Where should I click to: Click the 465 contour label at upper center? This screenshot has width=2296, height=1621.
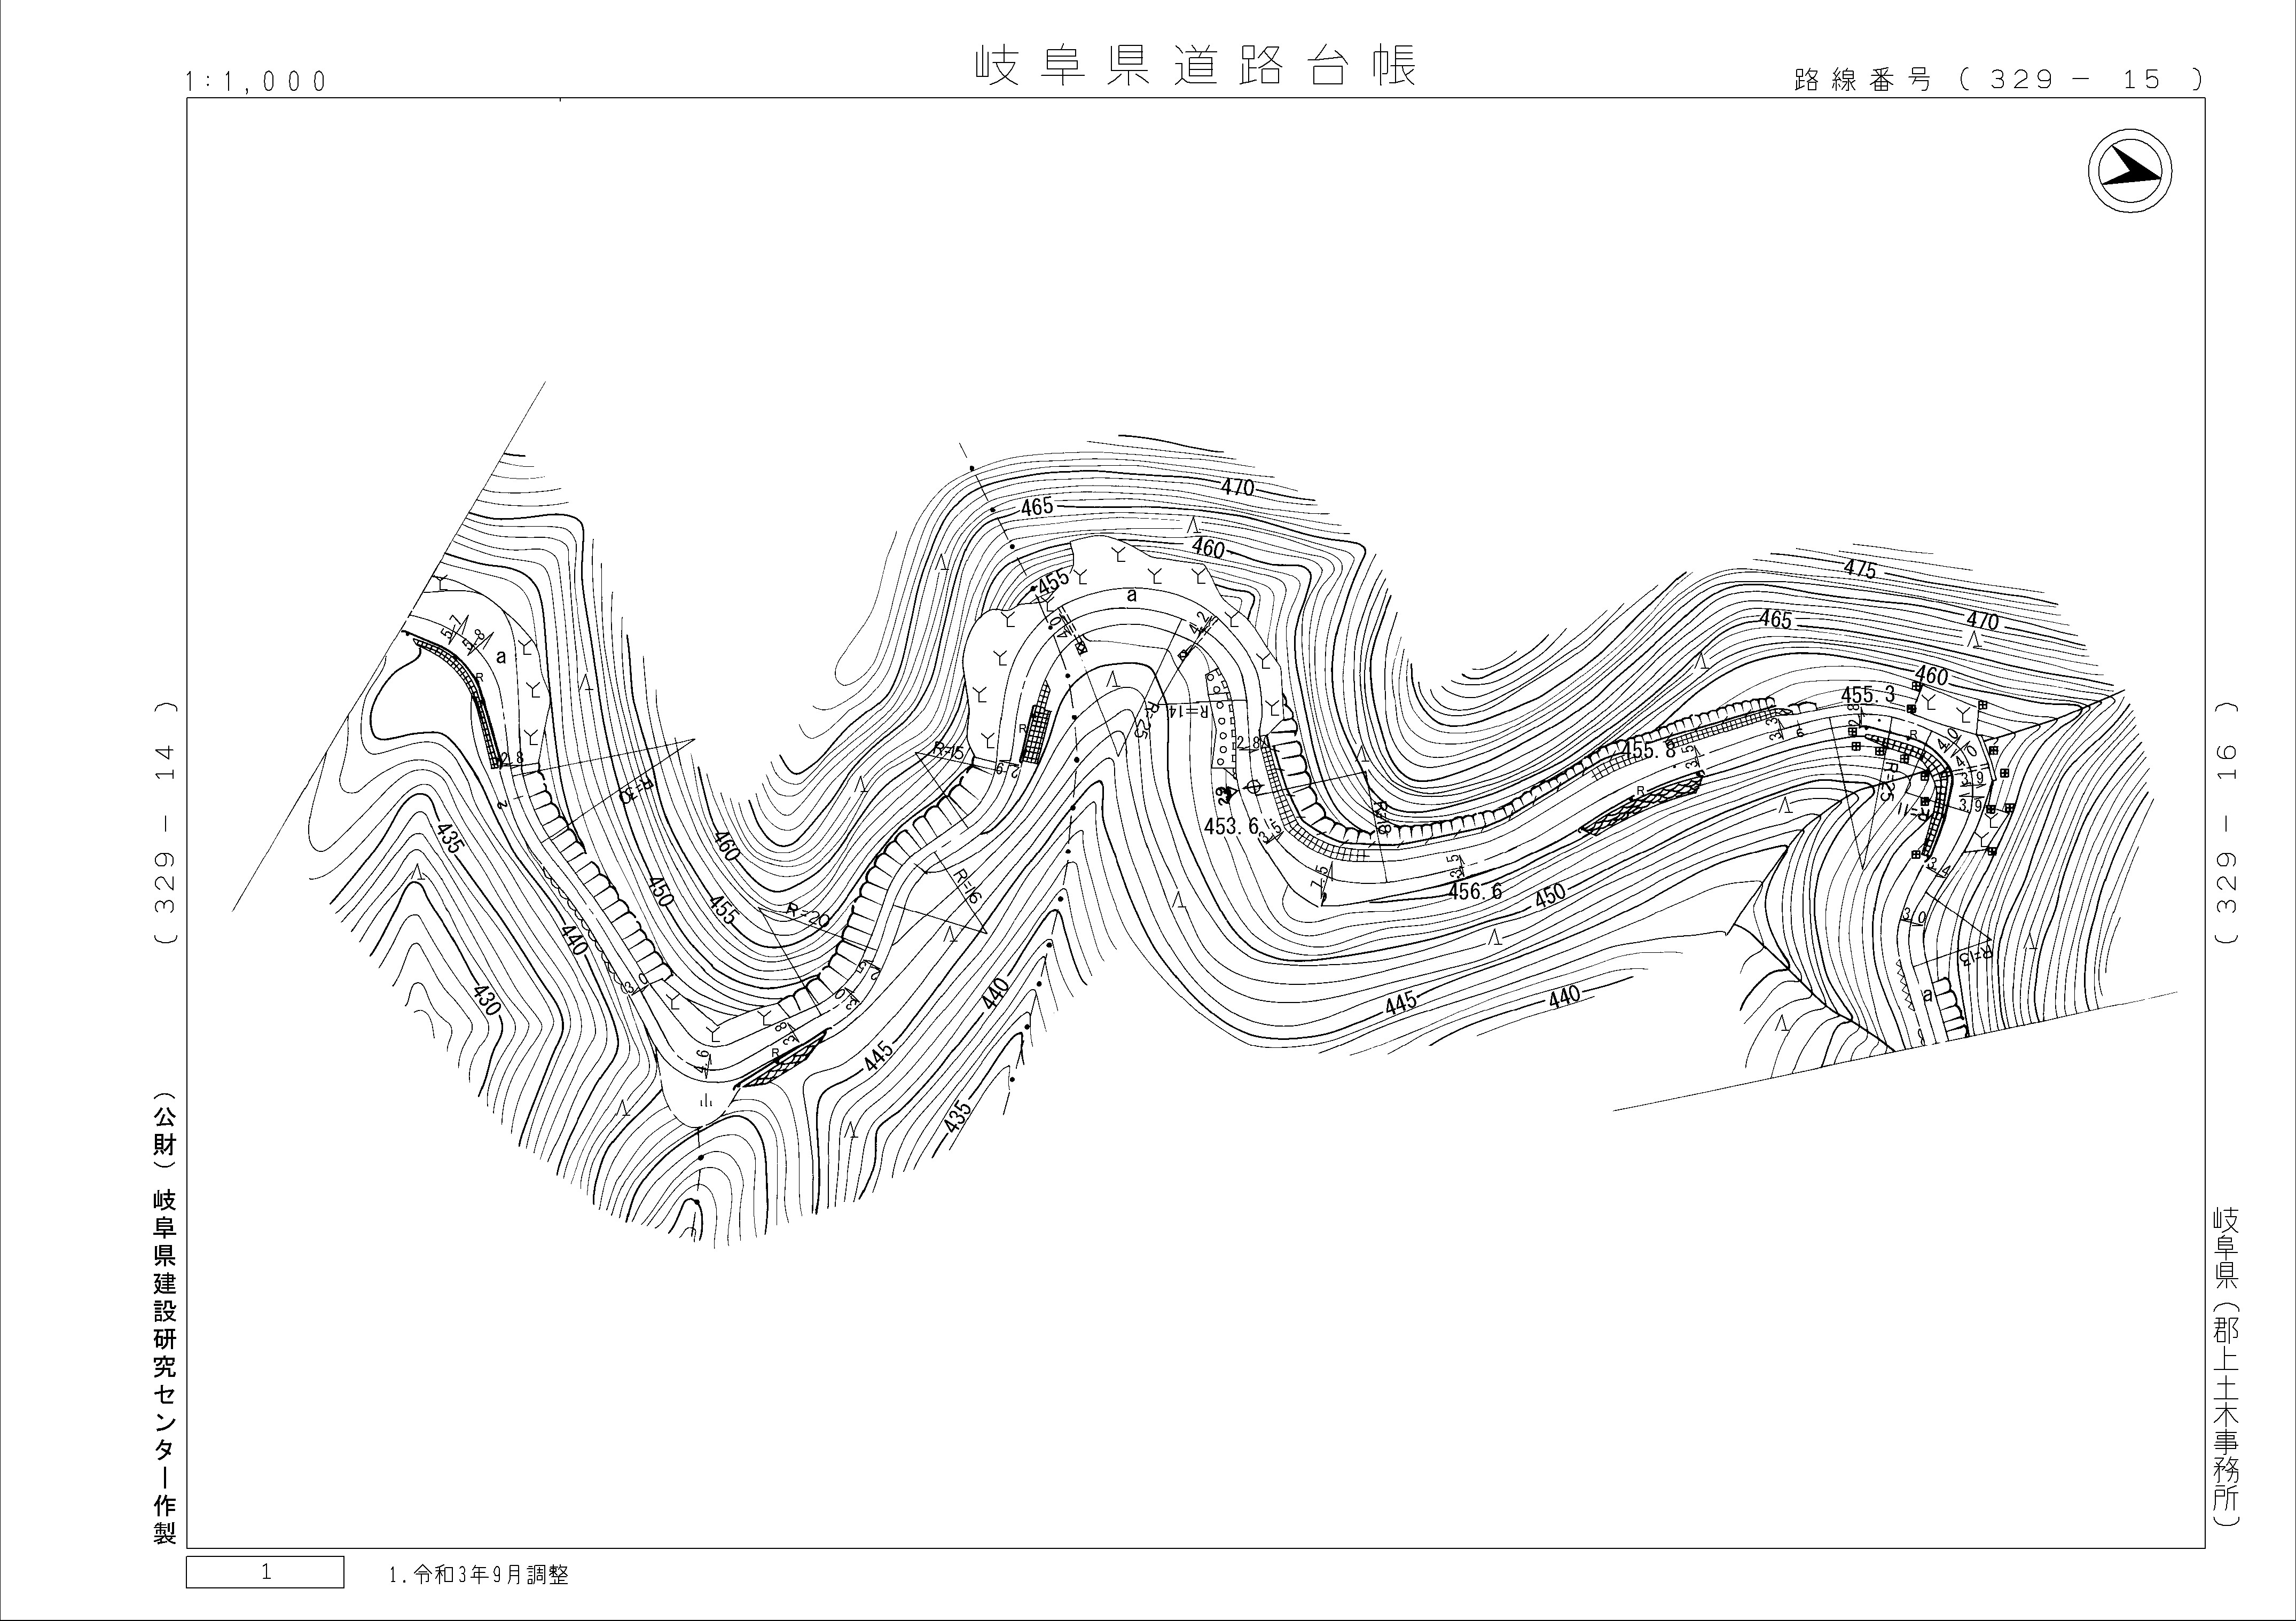coord(1037,507)
